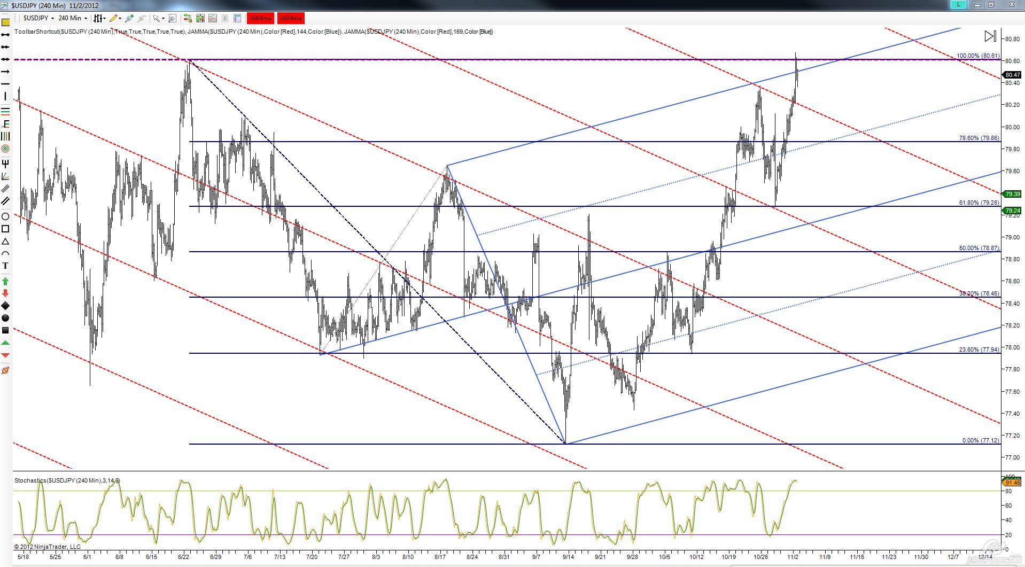Select the text annotation tool
The width and height of the screenshot is (1025, 567).
click(5, 266)
